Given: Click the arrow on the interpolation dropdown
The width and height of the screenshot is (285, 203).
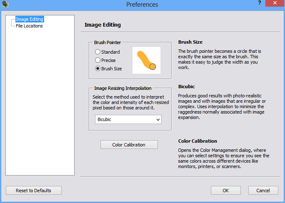Looking at the screenshot, I should 157,119.
